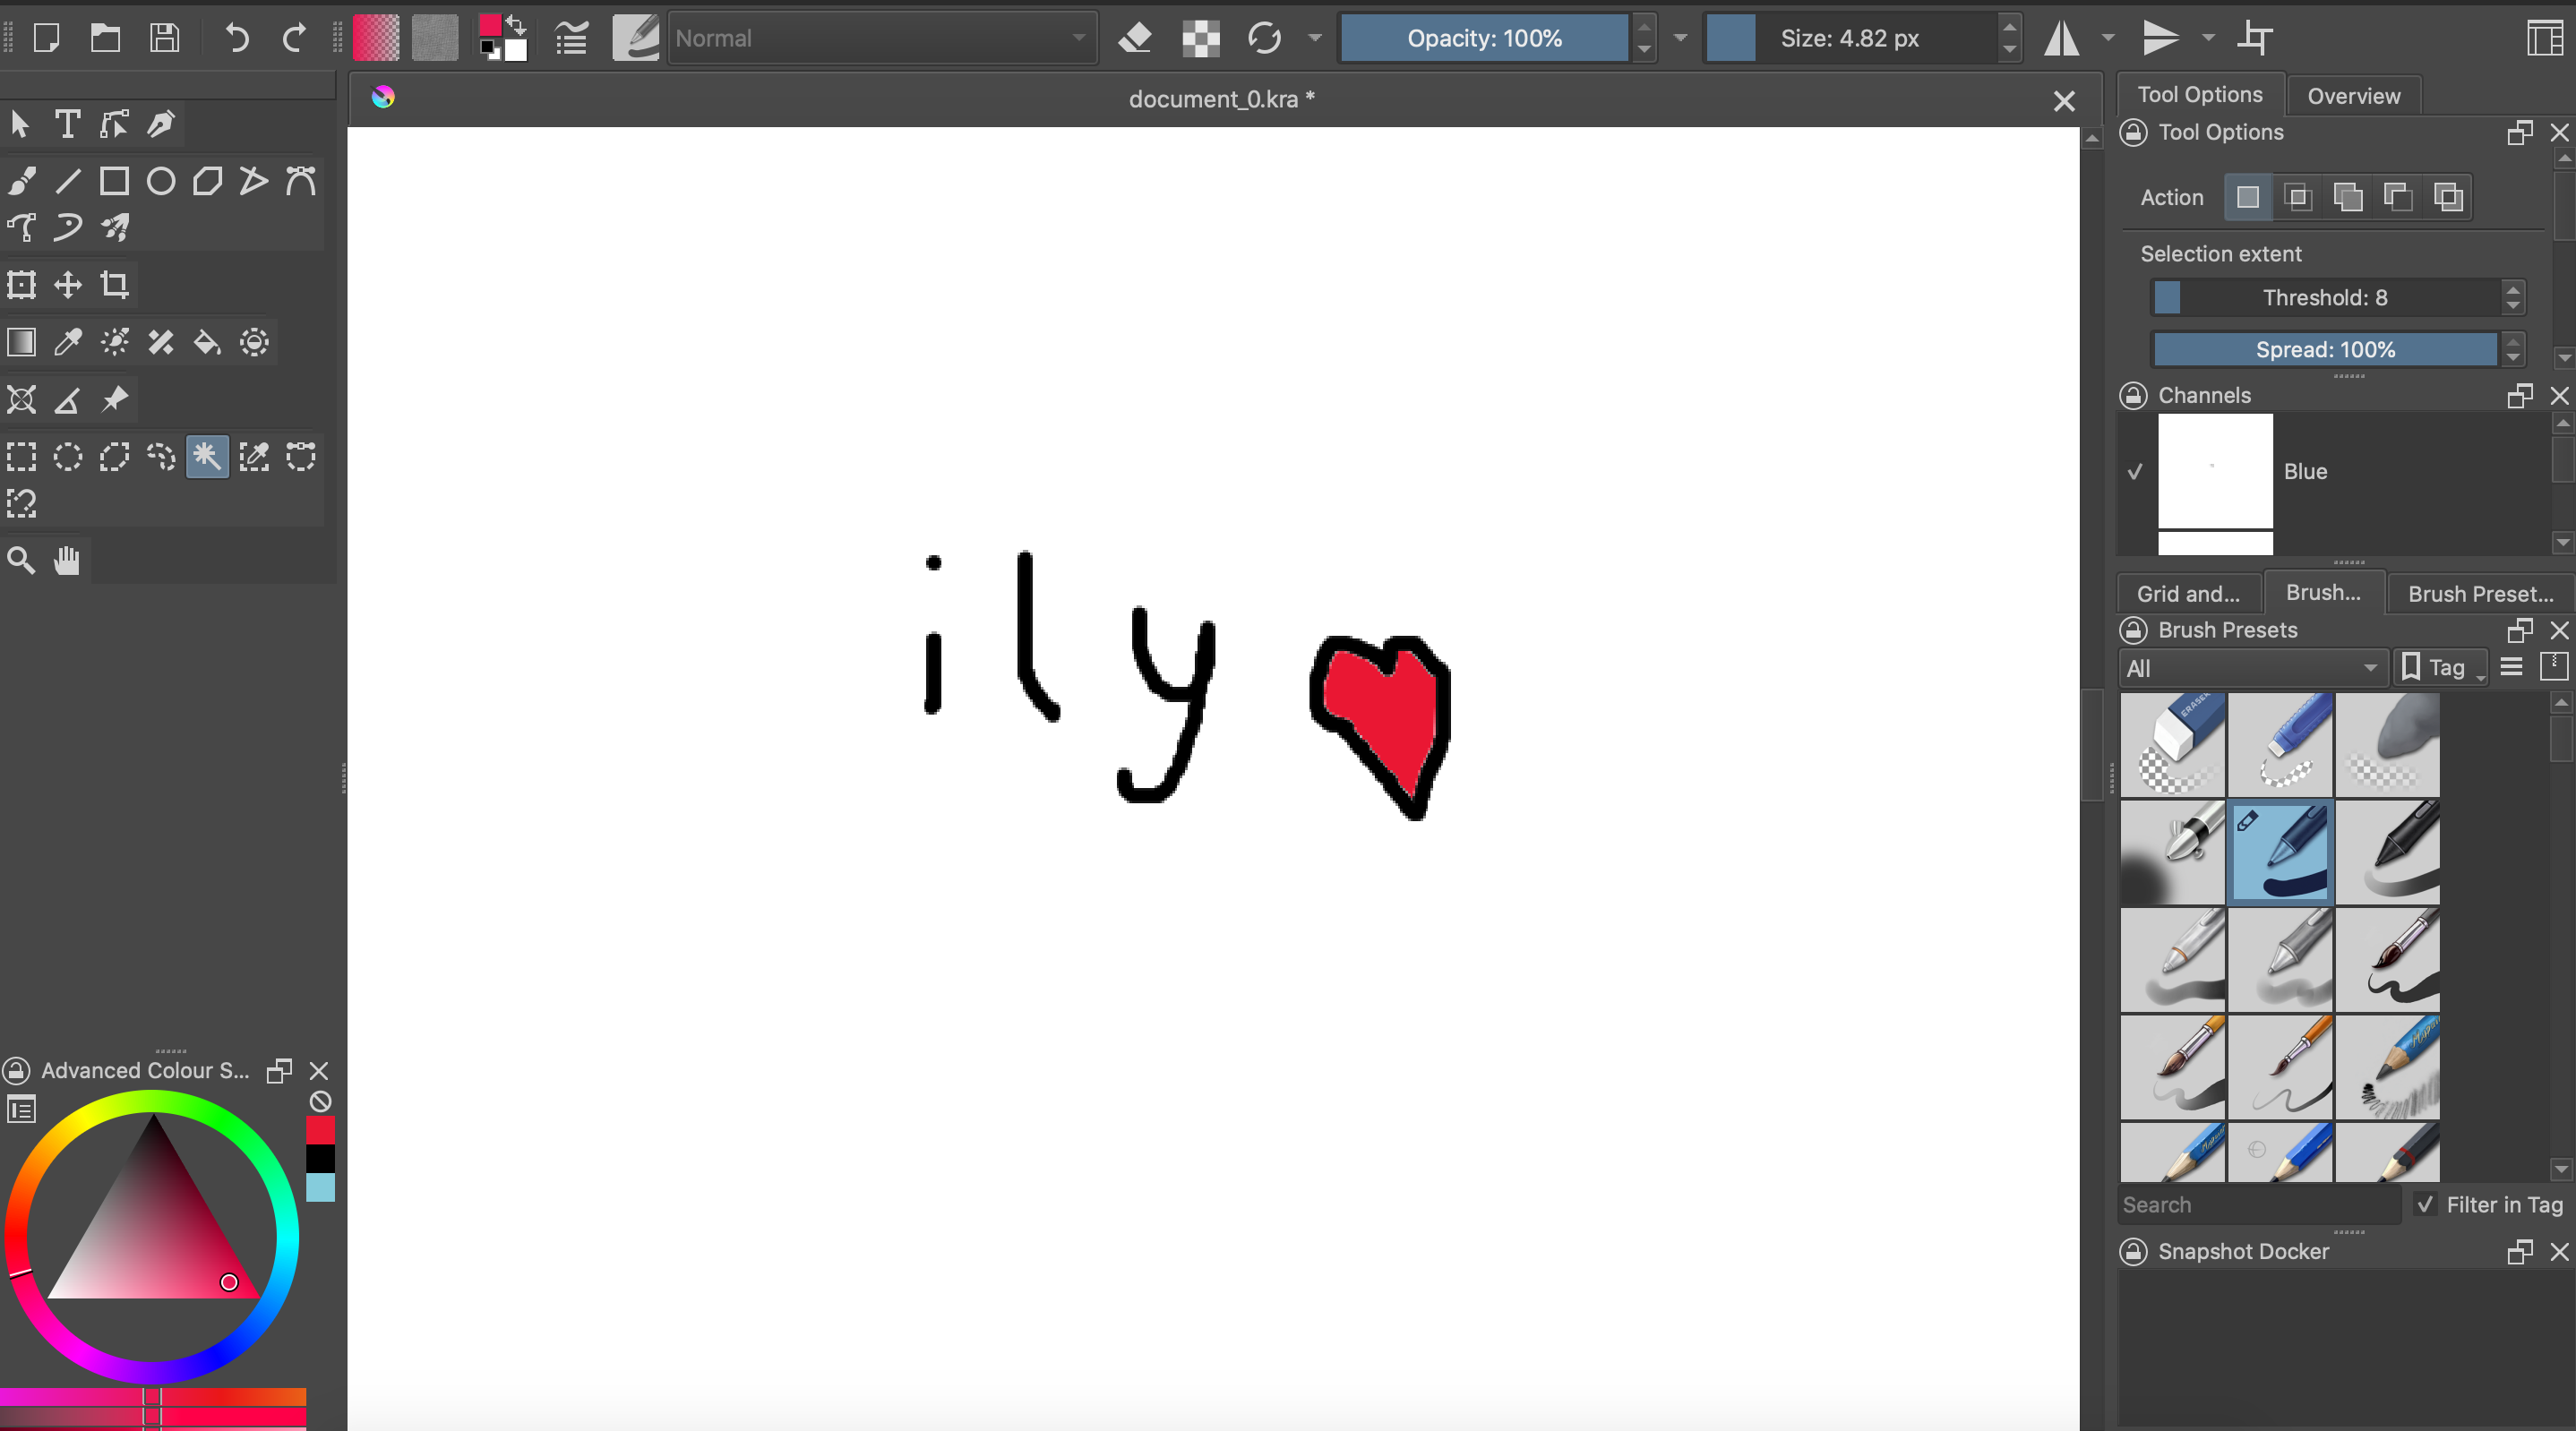Open the Tag dropdown button

point(2441,668)
